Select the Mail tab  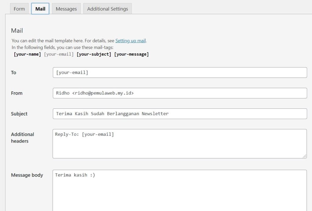coord(40,9)
